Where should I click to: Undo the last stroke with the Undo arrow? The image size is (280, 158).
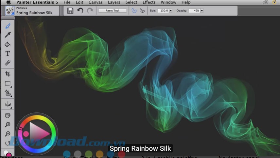point(80,10)
